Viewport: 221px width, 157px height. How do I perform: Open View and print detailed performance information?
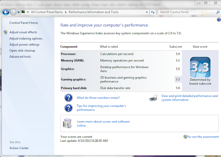click(x=190, y=98)
